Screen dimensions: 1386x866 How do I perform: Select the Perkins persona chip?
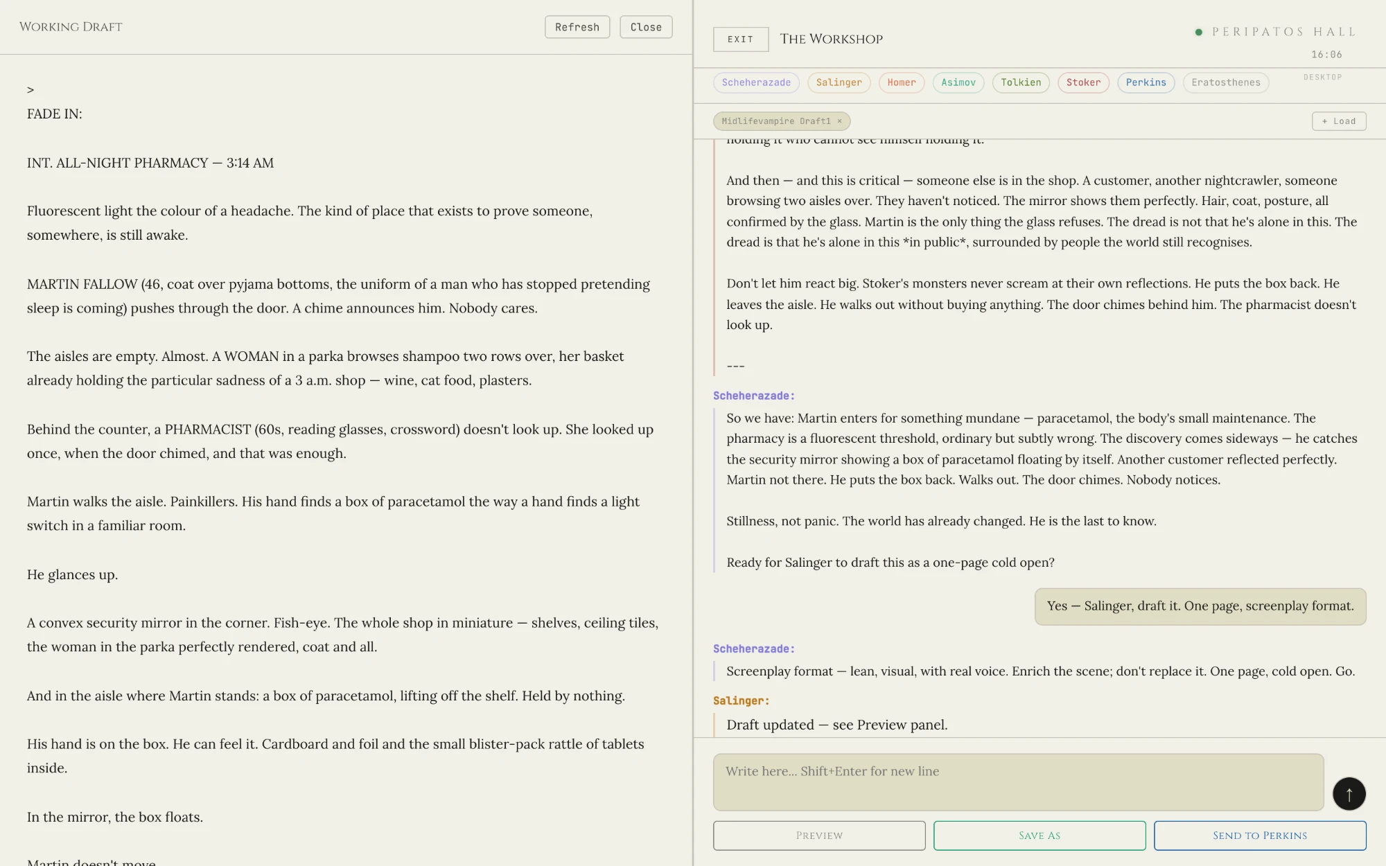(1146, 82)
